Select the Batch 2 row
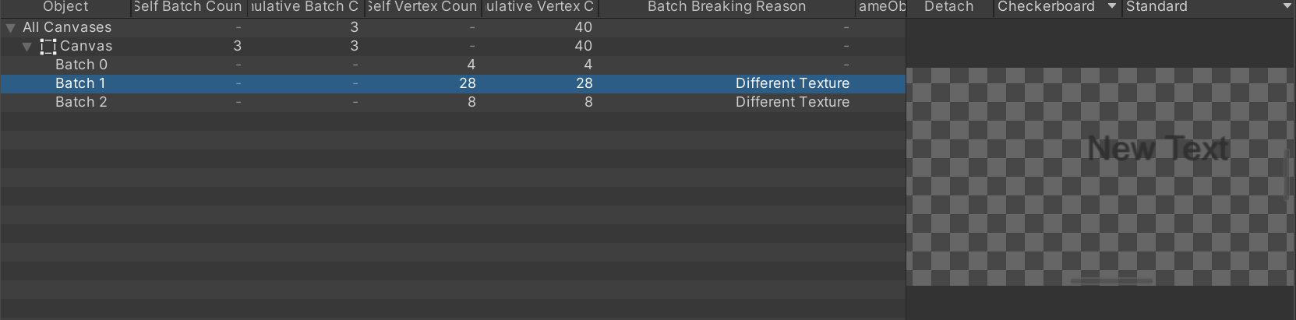This screenshot has width=1296, height=320. tap(453, 102)
